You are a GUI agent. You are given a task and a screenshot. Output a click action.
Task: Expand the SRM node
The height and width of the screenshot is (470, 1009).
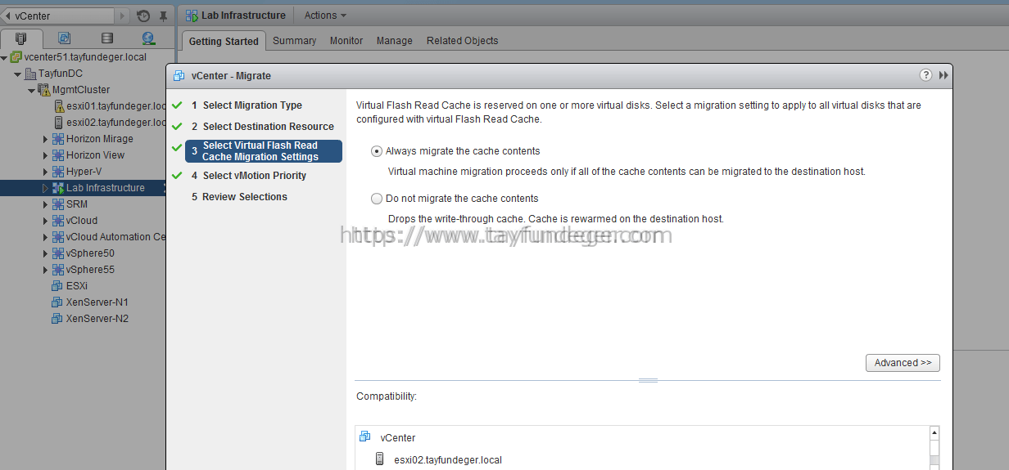click(x=46, y=204)
